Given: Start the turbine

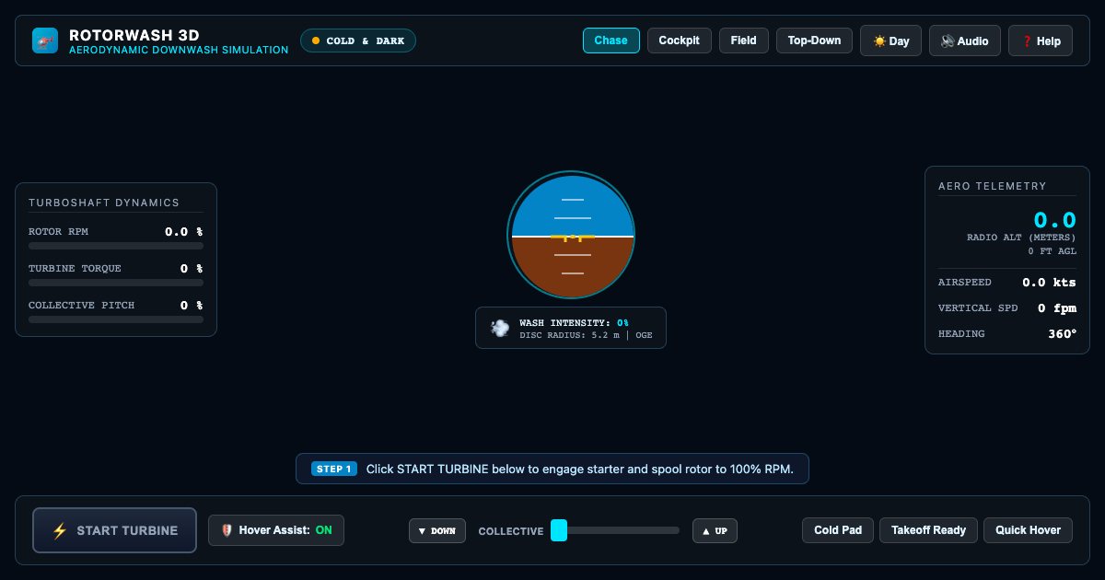Looking at the screenshot, I should point(115,530).
